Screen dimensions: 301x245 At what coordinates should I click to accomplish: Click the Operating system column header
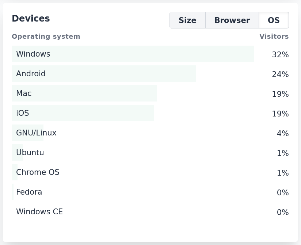(46, 37)
